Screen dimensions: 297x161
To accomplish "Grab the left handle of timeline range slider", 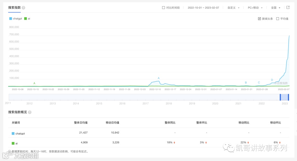I will [280, 97].
